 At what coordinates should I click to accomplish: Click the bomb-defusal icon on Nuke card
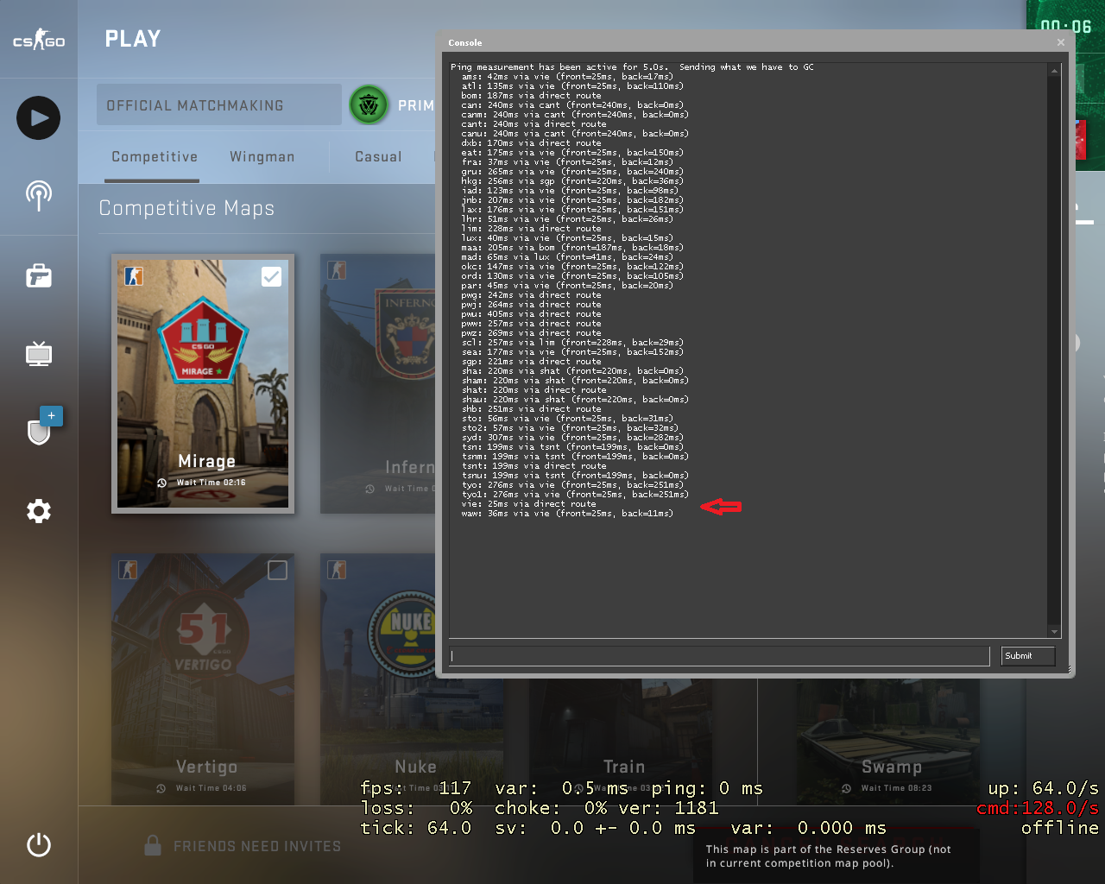coord(337,570)
